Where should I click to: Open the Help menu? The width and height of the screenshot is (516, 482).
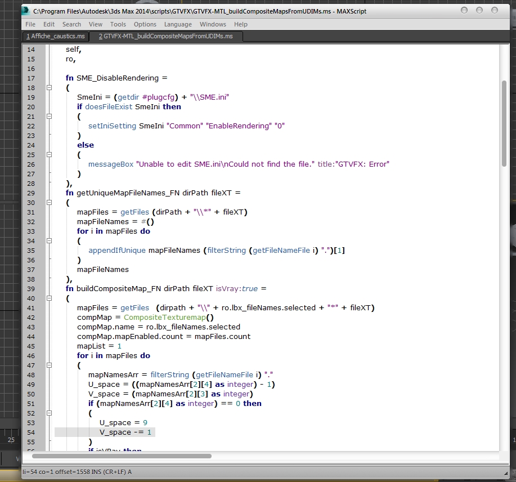[241, 24]
